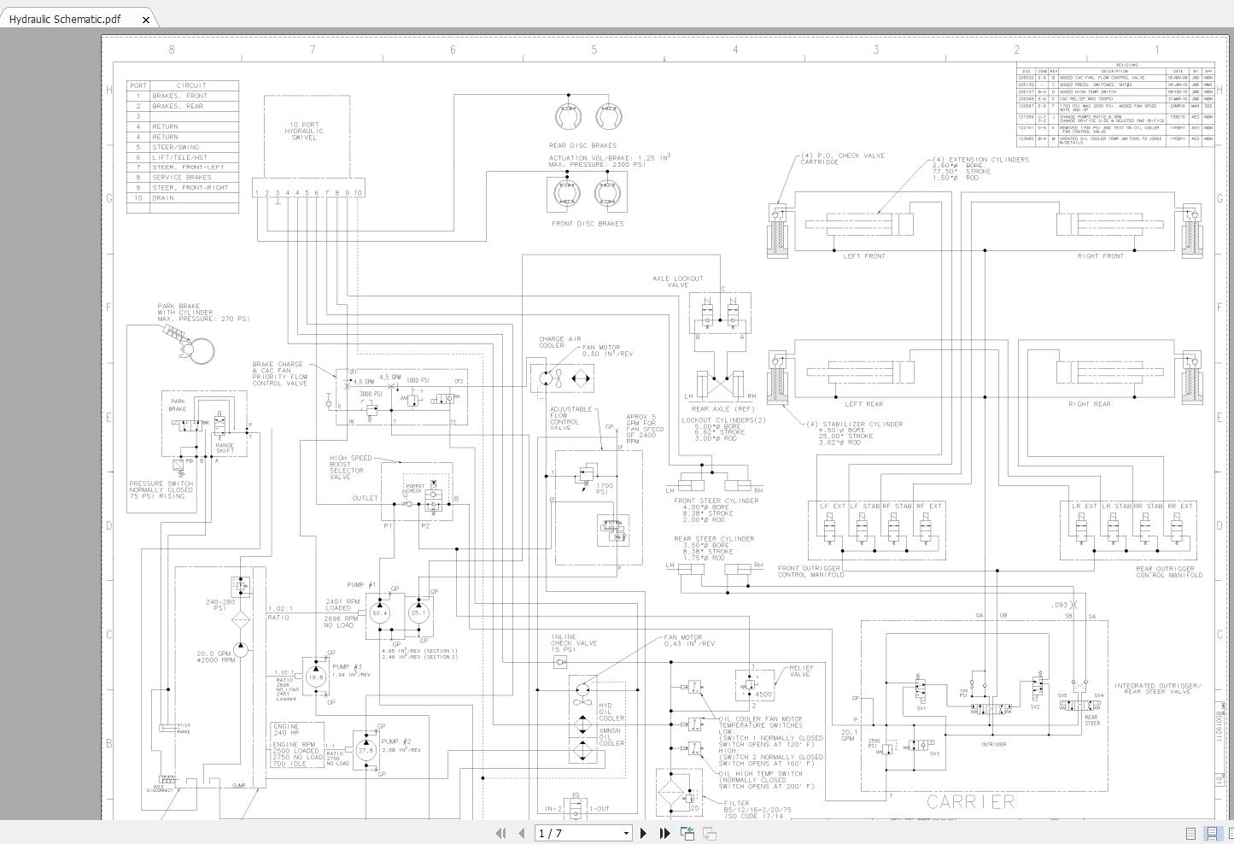Screen dimensions: 1234x844
Task: Select the Hydraulic Schematic.pdf tab
Action: (x=65, y=19)
